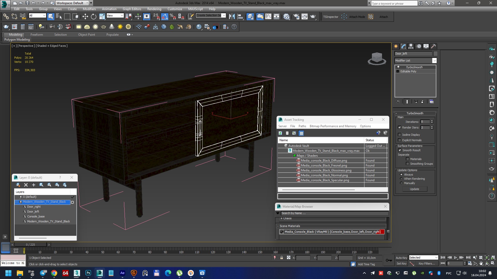Open Render Setup from the toolbar
This screenshot has width=497, height=279.
(x=296, y=17)
